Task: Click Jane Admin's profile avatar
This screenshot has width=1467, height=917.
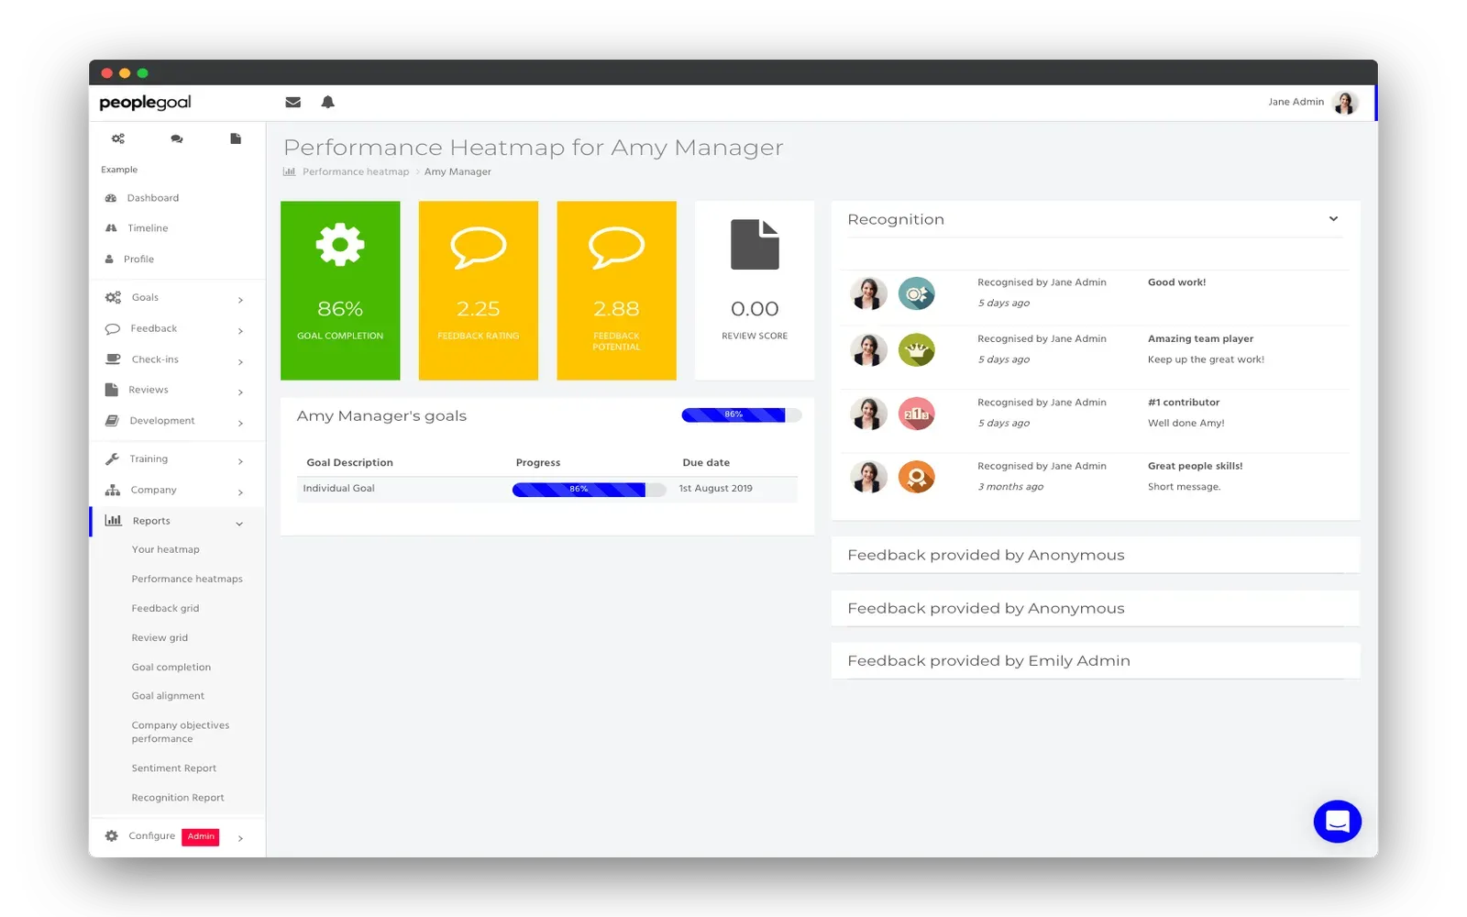Action: click(1345, 103)
